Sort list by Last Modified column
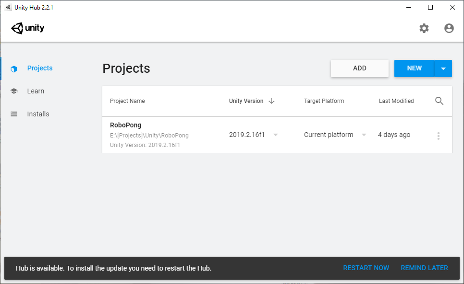The width and height of the screenshot is (464, 284). pyautogui.click(x=396, y=101)
